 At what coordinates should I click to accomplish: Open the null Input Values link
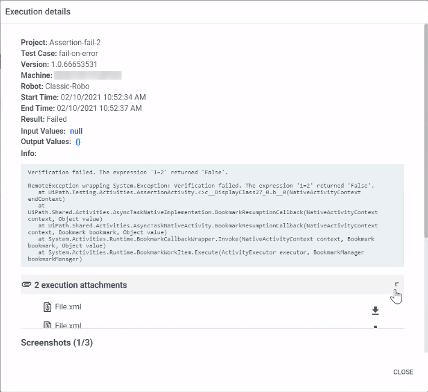(x=76, y=131)
